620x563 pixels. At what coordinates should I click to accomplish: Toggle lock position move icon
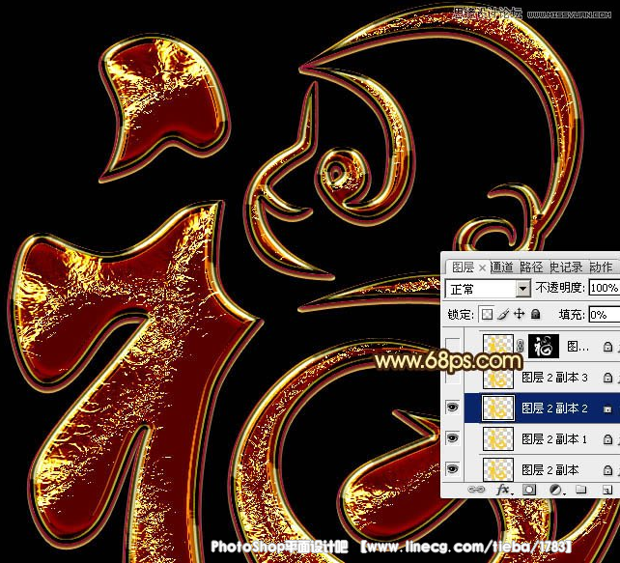click(x=519, y=314)
